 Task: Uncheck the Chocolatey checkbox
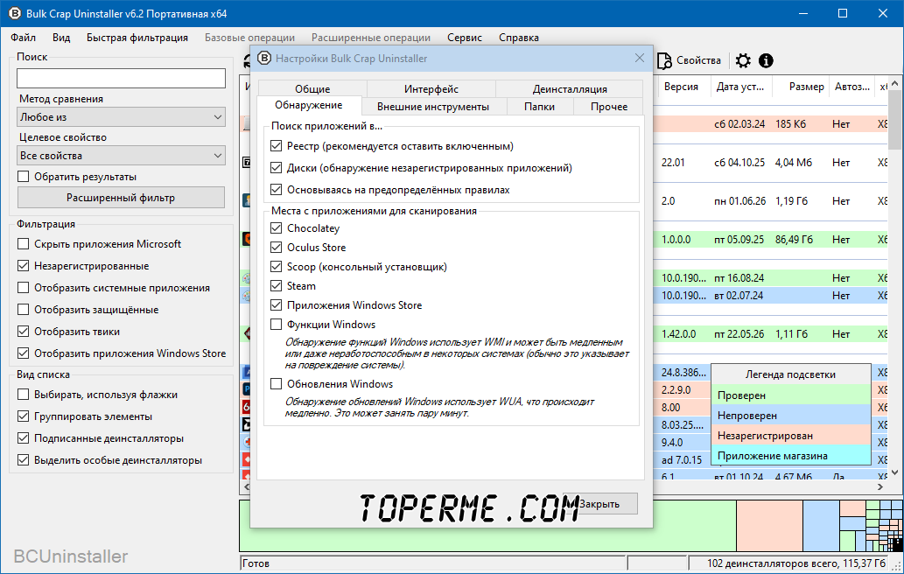pyautogui.click(x=277, y=228)
